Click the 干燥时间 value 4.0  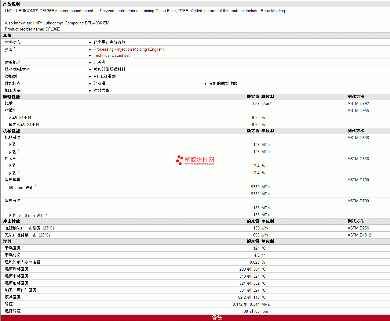(257, 255)
